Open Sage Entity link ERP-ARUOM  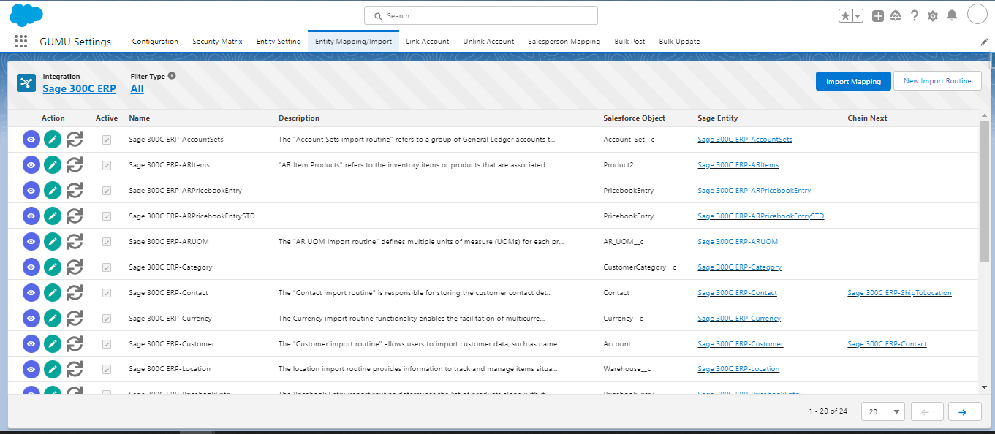[x=738, y=242]
